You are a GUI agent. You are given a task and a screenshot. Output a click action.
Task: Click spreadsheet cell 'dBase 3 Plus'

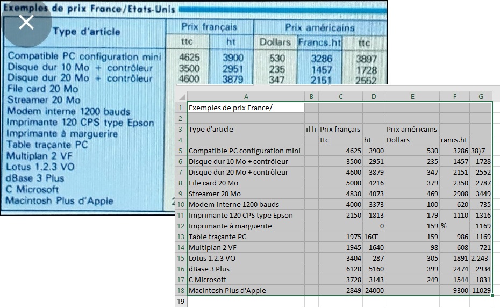click(246, 269)
